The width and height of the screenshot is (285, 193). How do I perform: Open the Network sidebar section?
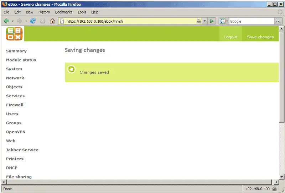[x=15, y=78]
